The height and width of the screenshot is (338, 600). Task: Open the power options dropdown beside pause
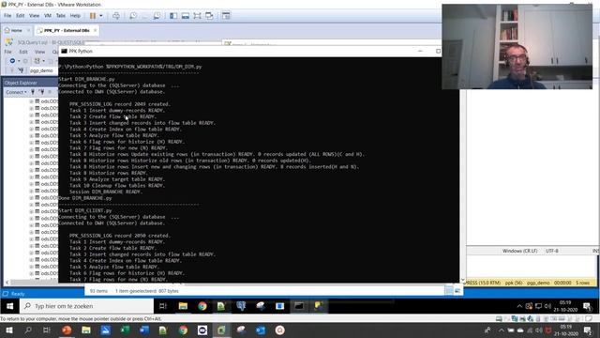(101, 16)
